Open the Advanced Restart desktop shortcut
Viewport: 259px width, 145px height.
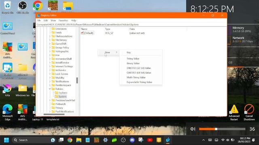click(234, 113)
